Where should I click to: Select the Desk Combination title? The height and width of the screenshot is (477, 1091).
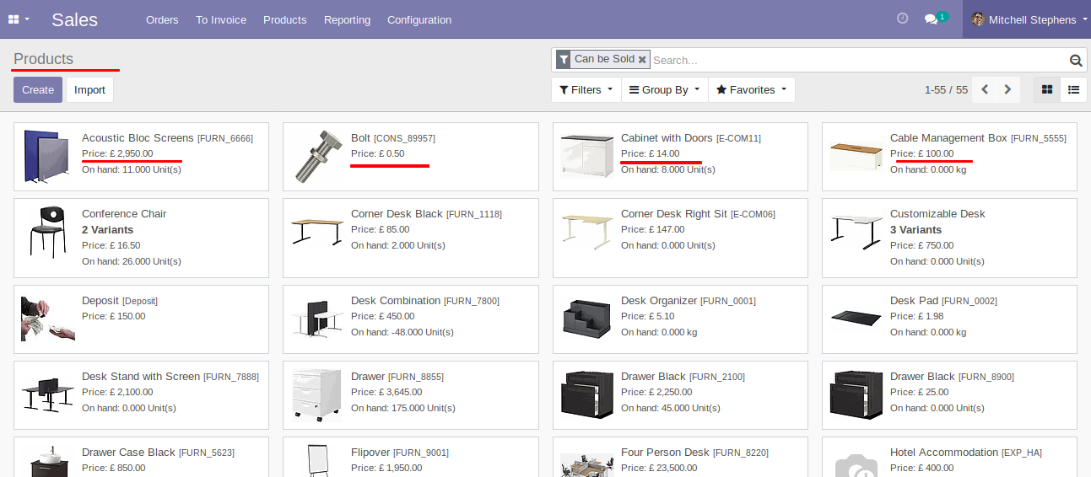pos(396,301)
